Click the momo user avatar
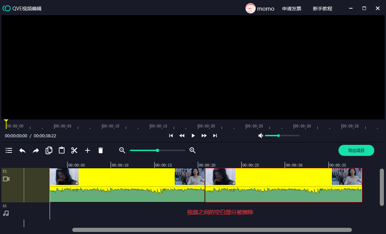This screenshot has width=386, height=234. pos(251,9)
